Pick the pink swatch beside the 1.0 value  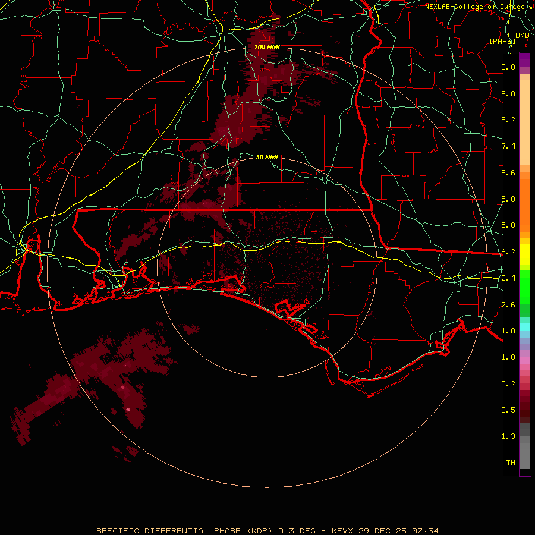525,360
